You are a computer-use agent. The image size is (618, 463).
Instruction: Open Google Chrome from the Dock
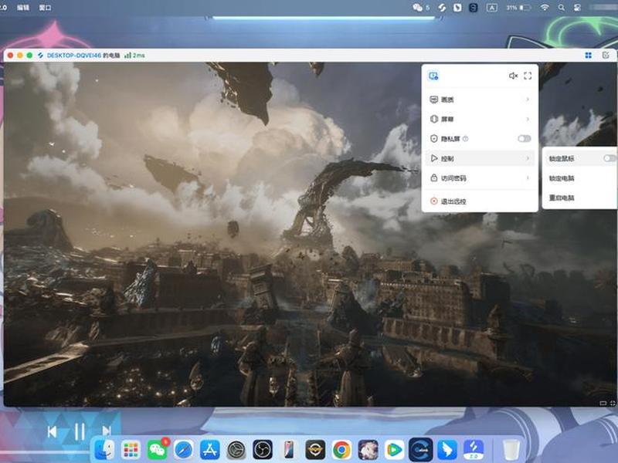click(341, 450)
